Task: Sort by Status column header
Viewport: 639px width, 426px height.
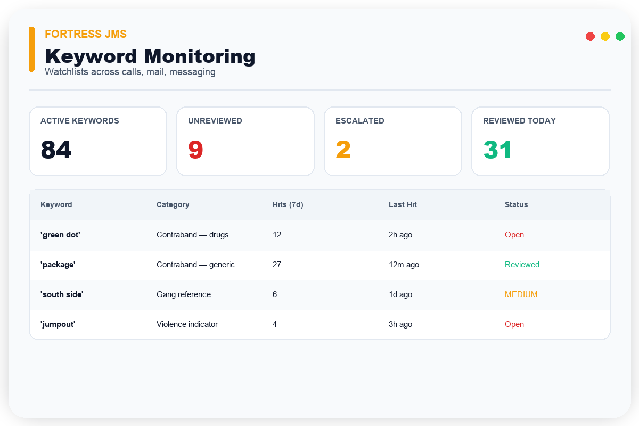Action: click(x=517, y=204)
